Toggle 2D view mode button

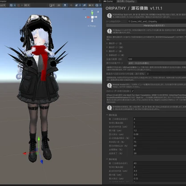click(59, 5)
